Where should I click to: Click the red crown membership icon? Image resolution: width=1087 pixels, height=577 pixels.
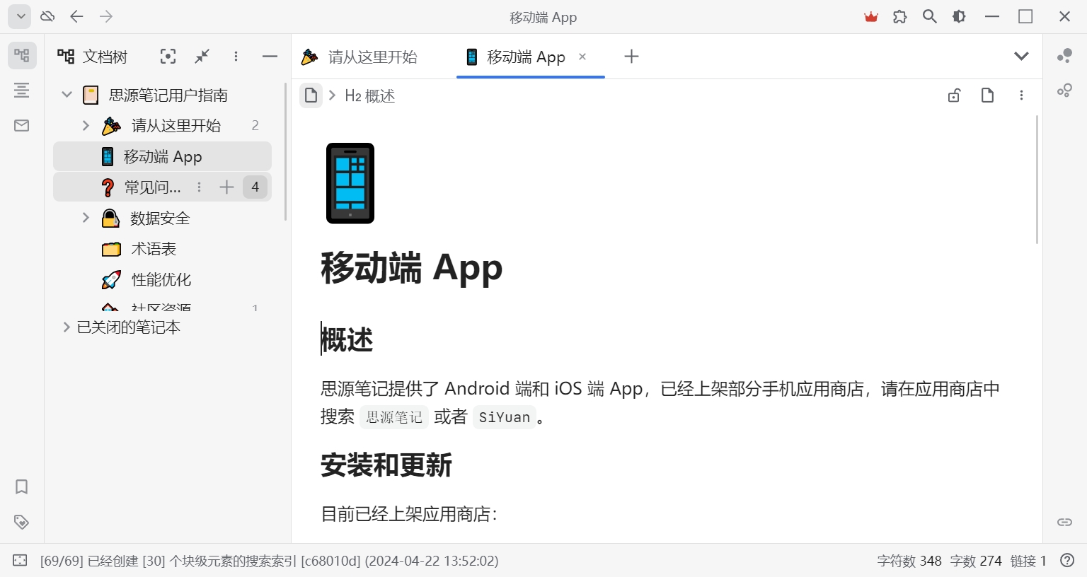(871, 17)
